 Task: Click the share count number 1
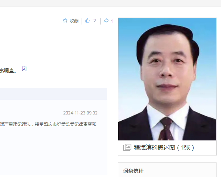pos(112,21)
